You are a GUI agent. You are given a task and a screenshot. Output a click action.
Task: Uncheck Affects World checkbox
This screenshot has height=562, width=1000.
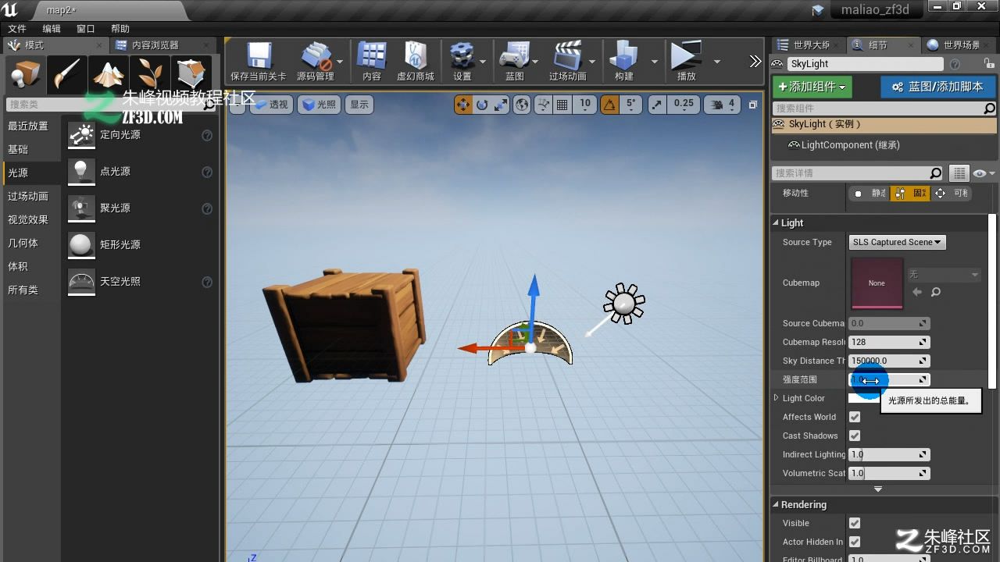pyautogui.click(x=855, y=417)
